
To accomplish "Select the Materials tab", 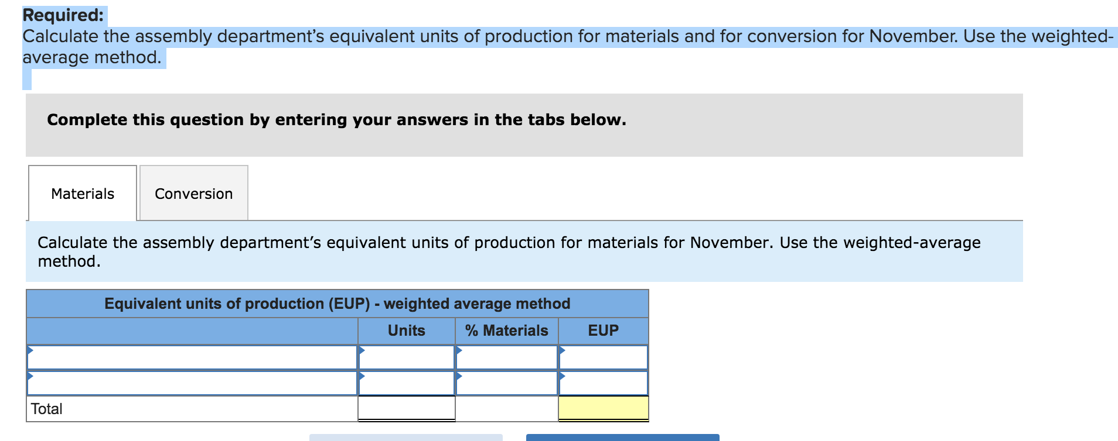I will (81, 193).
